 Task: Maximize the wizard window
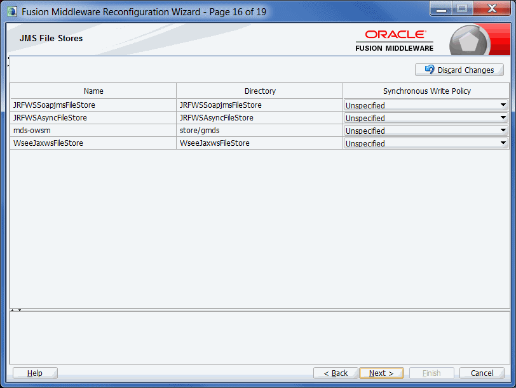[x=463, y=9]
